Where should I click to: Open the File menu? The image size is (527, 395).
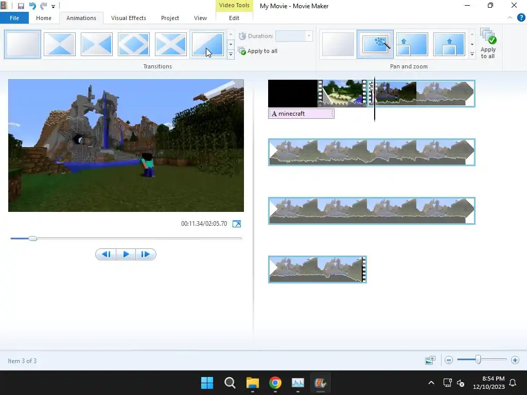(x=14, y=18)
